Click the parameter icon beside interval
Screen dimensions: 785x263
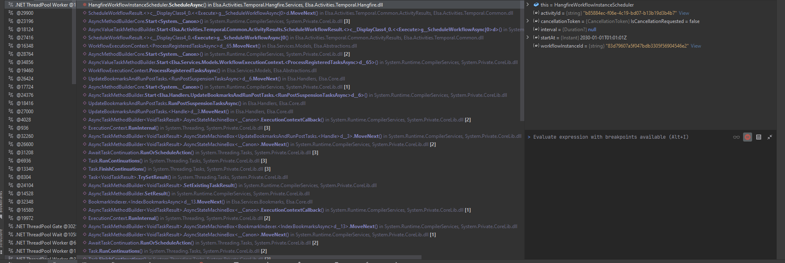click(536, 29)
